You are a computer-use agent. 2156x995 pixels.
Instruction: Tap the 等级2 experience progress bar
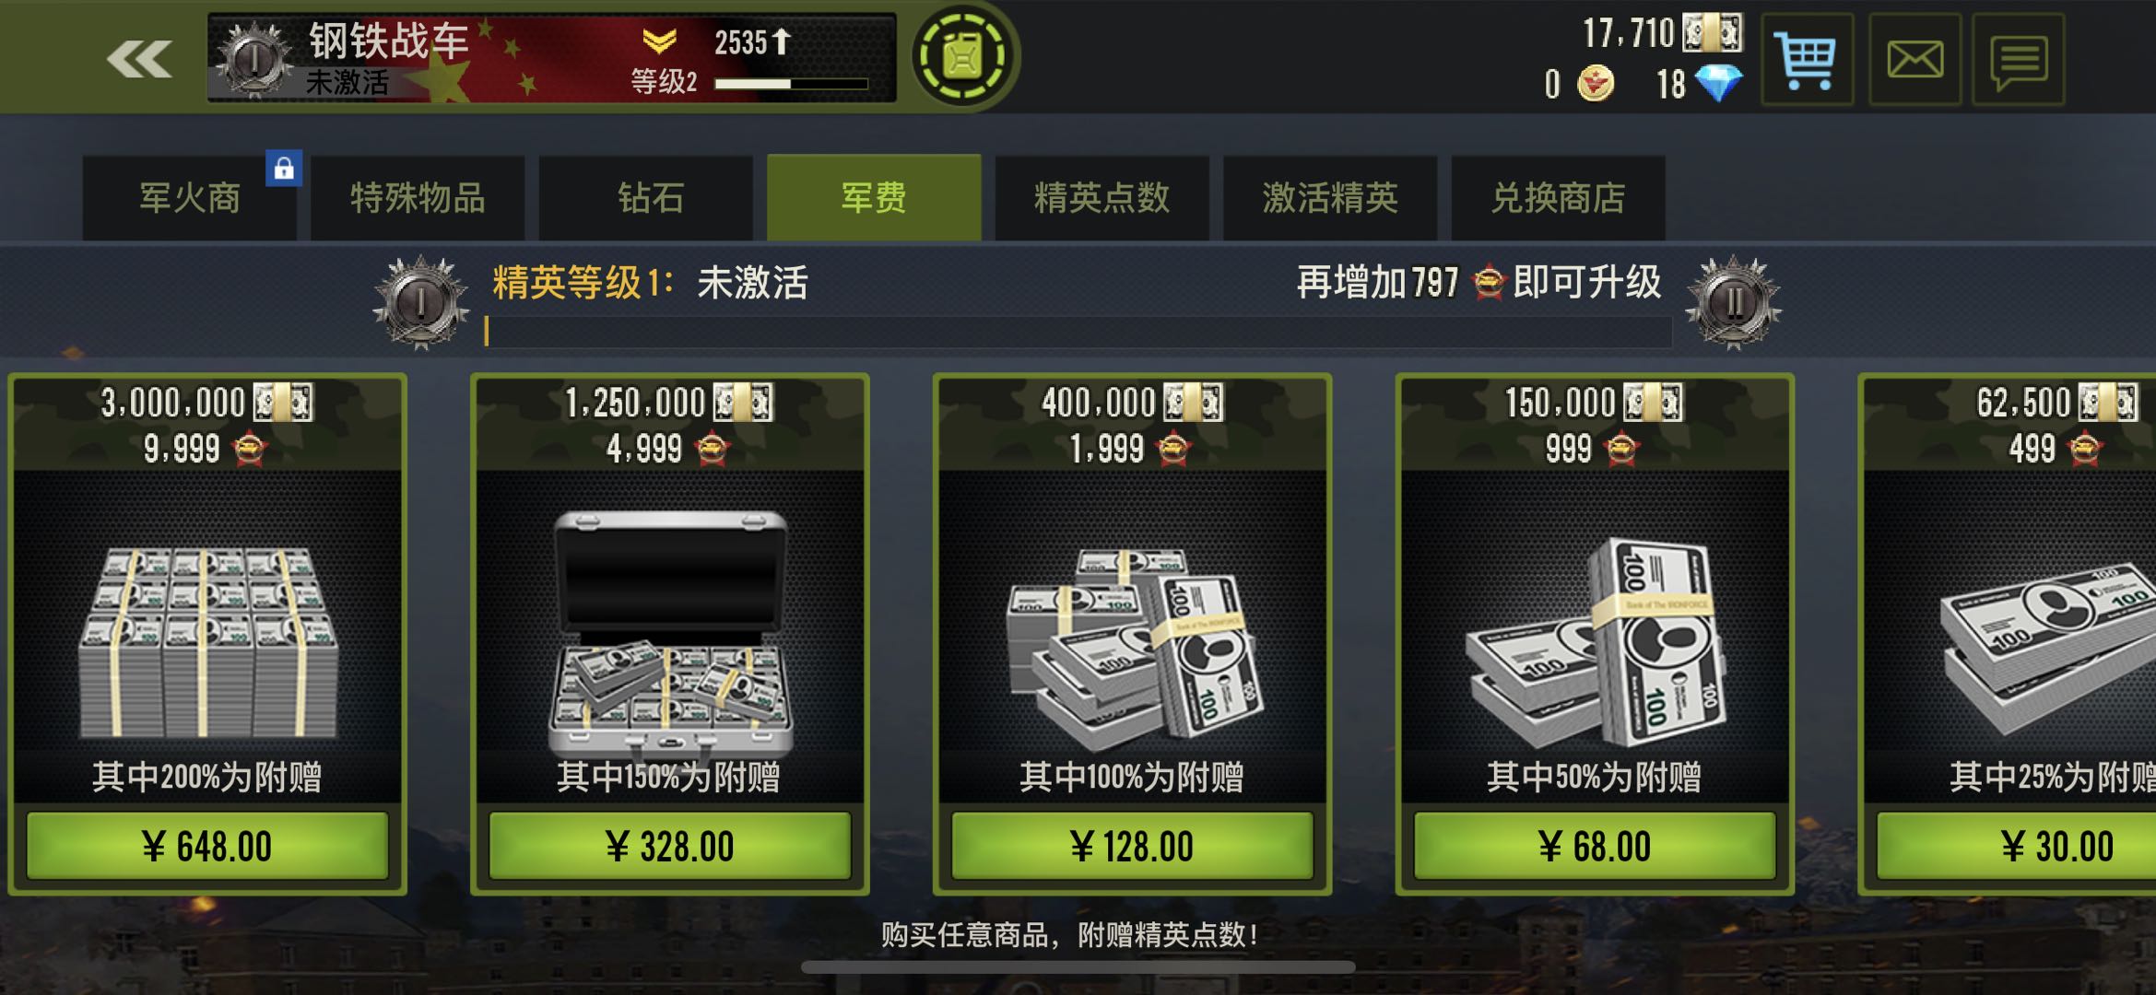[792, 84]
